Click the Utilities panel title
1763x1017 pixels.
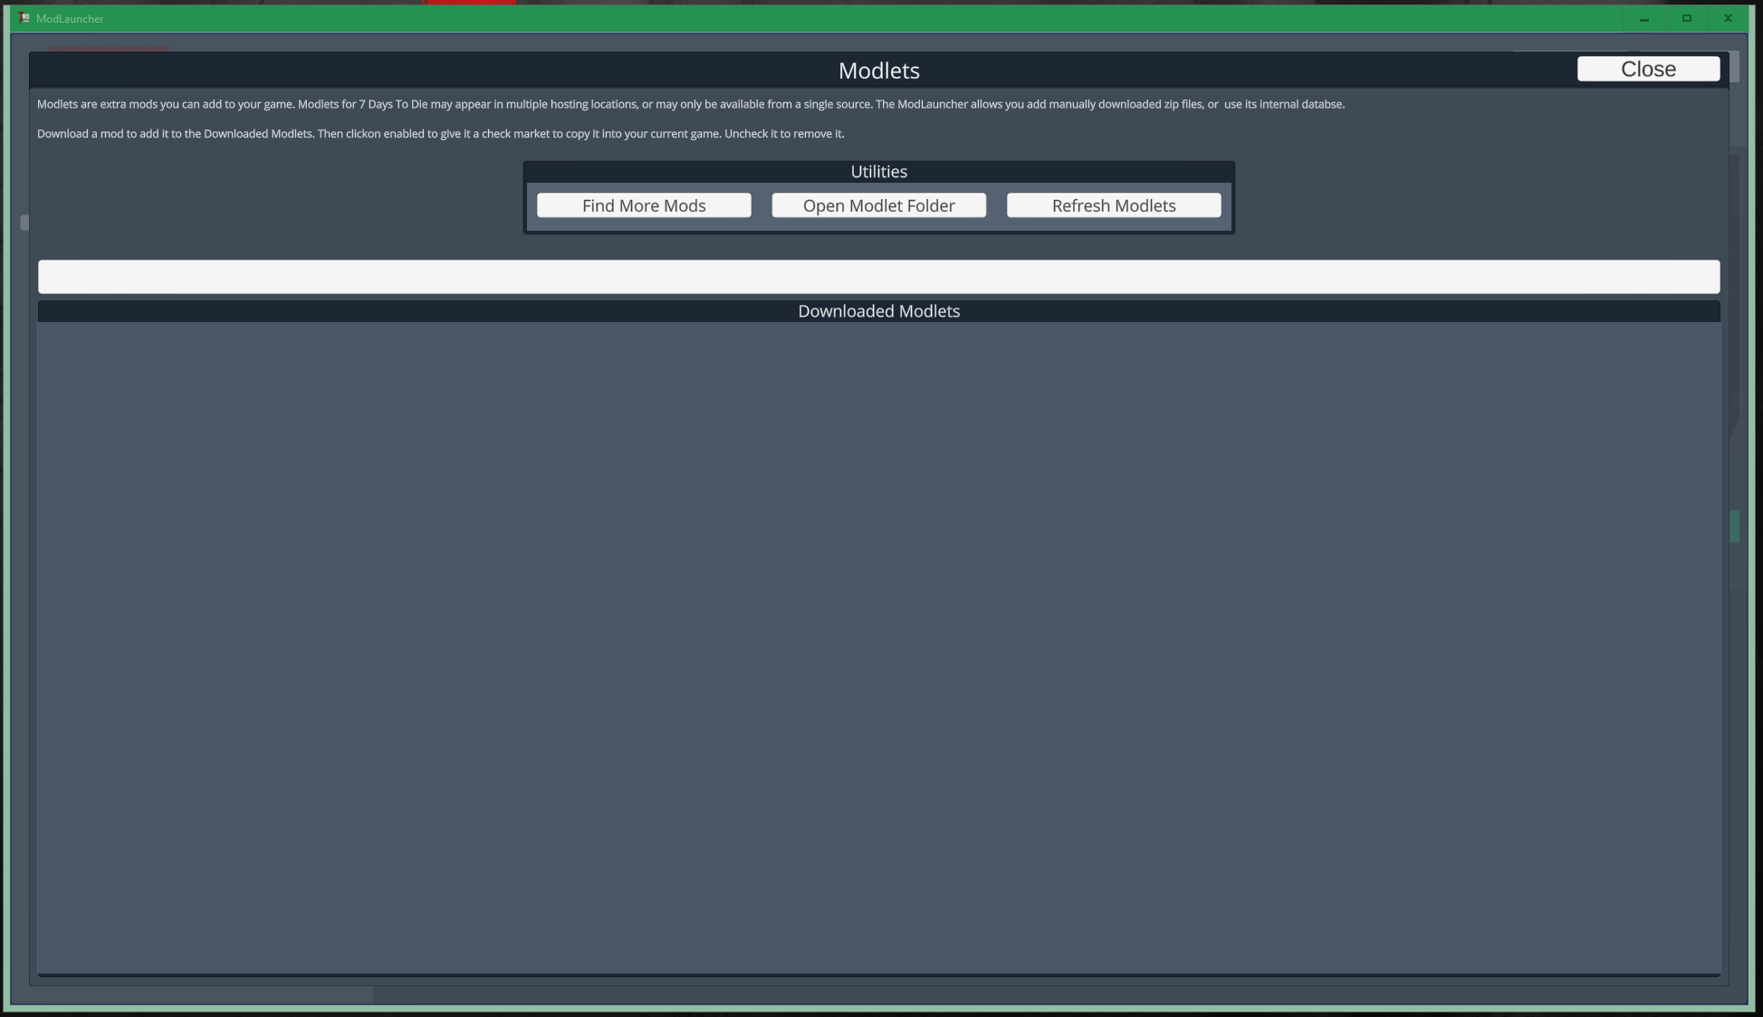(877, 171)
